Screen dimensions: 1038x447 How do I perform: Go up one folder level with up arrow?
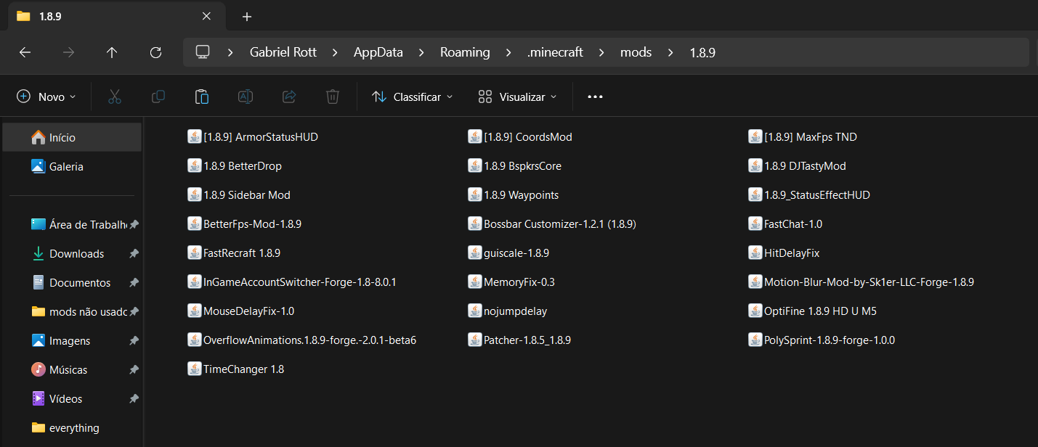tap(112, 52)
